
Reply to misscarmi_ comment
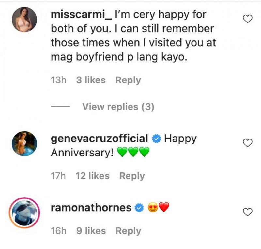click(x=128, y=80)
